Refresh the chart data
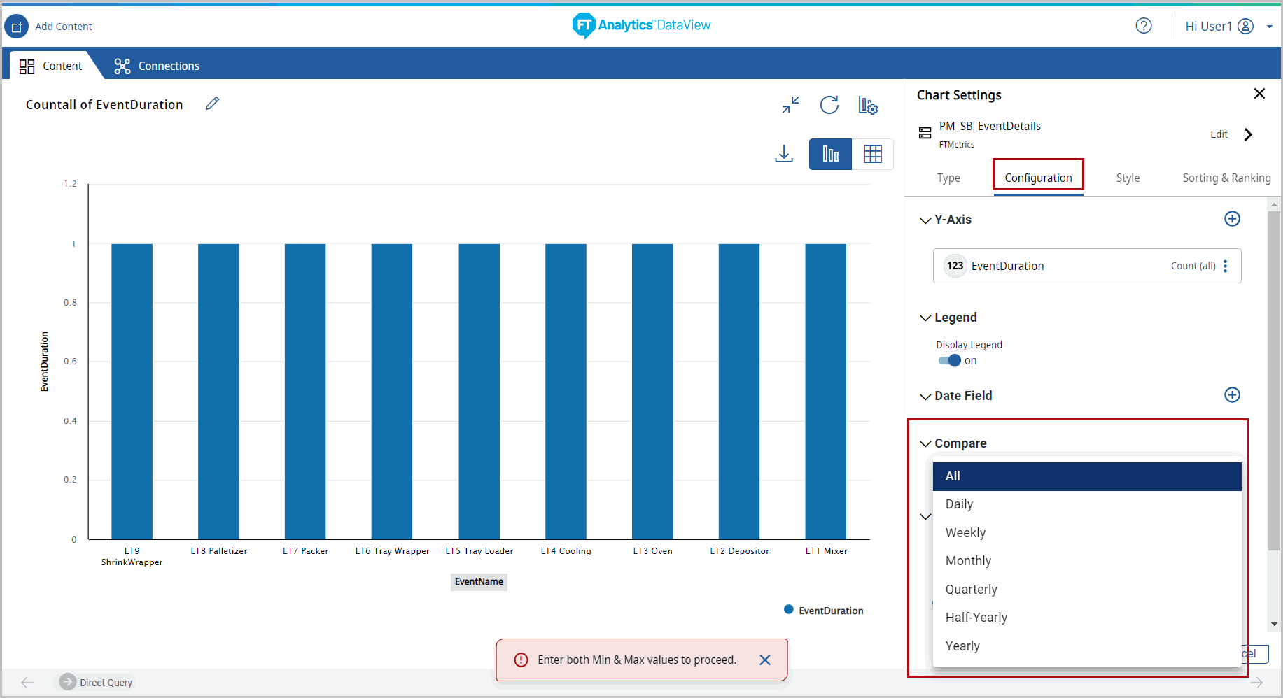This screenshot has height=698, width=1283. coord(829,105)
